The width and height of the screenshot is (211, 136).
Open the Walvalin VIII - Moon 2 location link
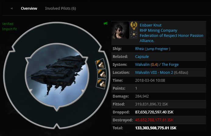154,73
